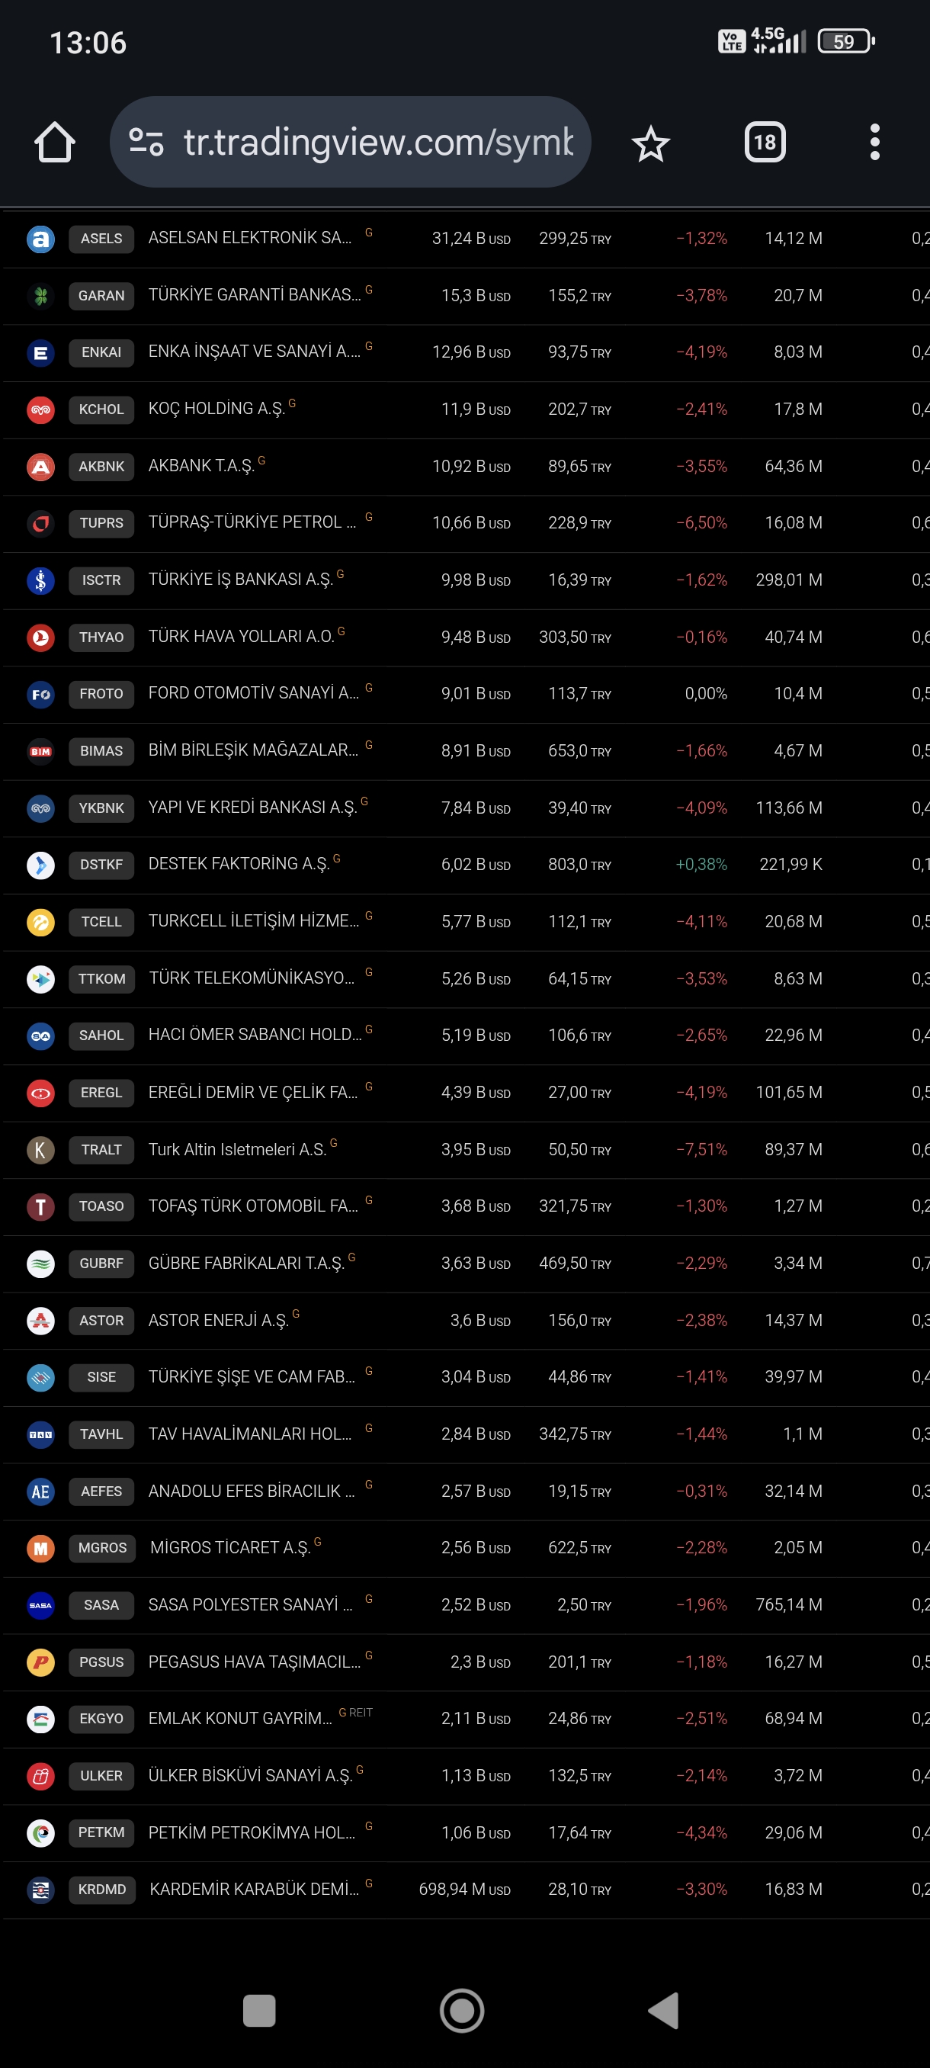Open KOÇ HOLDİNG A.Ş. stock page
930x2068 pixels.
click(216, 409)
